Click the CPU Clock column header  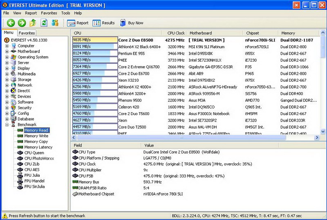coord(176,33)
